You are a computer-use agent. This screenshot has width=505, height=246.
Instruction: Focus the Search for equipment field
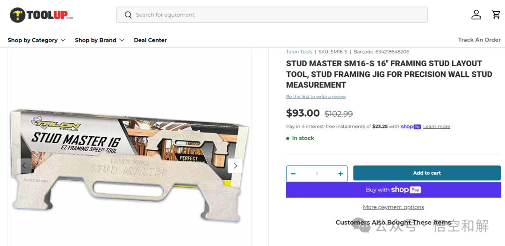pos(272,15)
